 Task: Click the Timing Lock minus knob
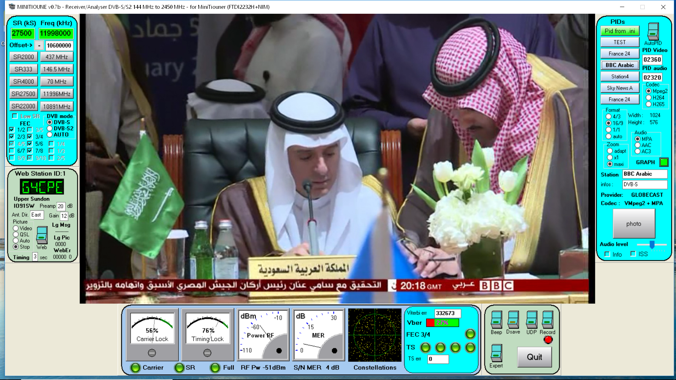coord(207,353)
